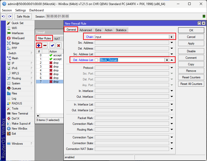Open the WireGuard section
This screenshot has height=161, width=207.
click(18, 38)
